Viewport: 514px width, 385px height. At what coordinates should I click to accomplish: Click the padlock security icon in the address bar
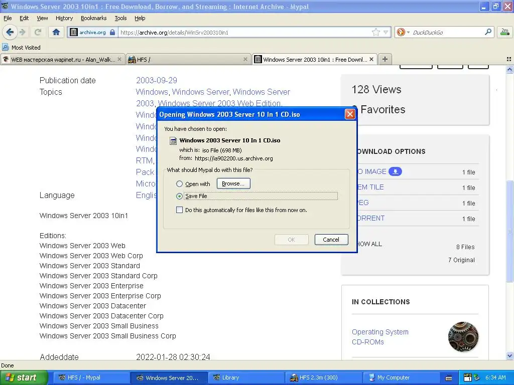tap(112, 32)
